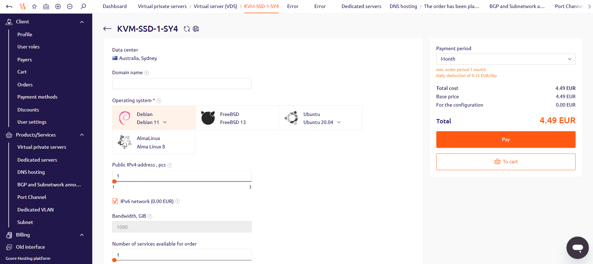Click the orange Pay button
The height and width of the screenshot is (264, 593).
506,139
